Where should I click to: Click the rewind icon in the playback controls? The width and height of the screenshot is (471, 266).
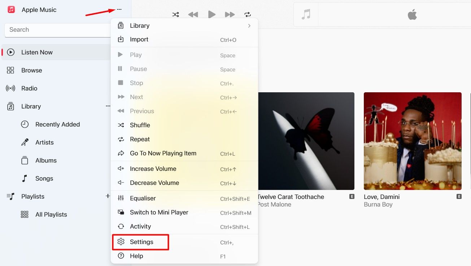(193, 14)
